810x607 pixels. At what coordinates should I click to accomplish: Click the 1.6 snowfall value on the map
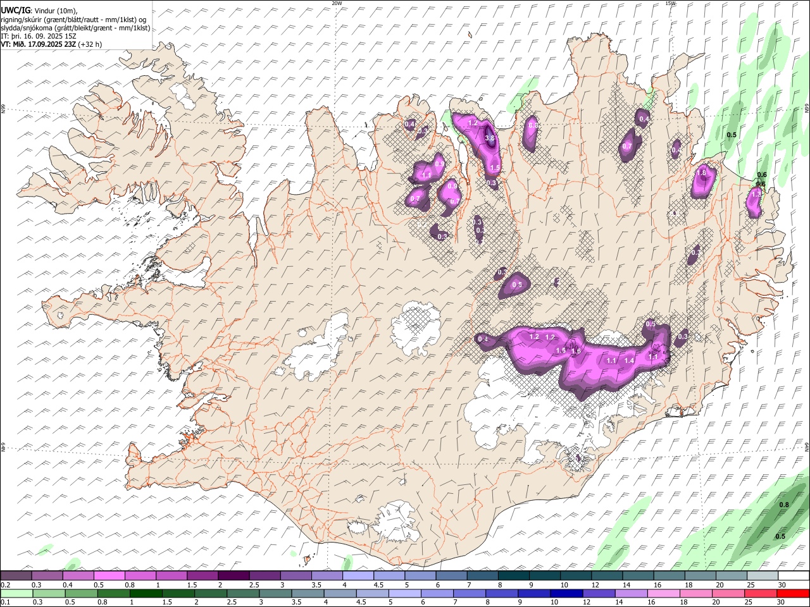point(576,352)
